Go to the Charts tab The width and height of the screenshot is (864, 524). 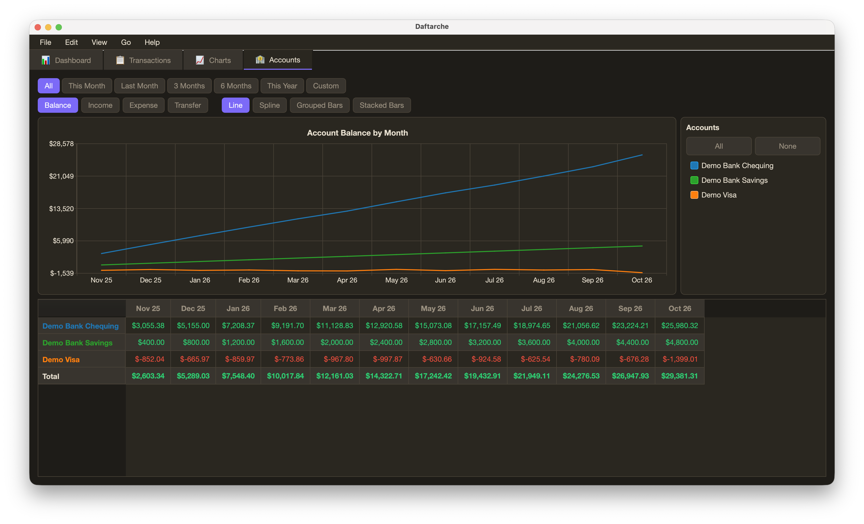(x=213, y=60)
